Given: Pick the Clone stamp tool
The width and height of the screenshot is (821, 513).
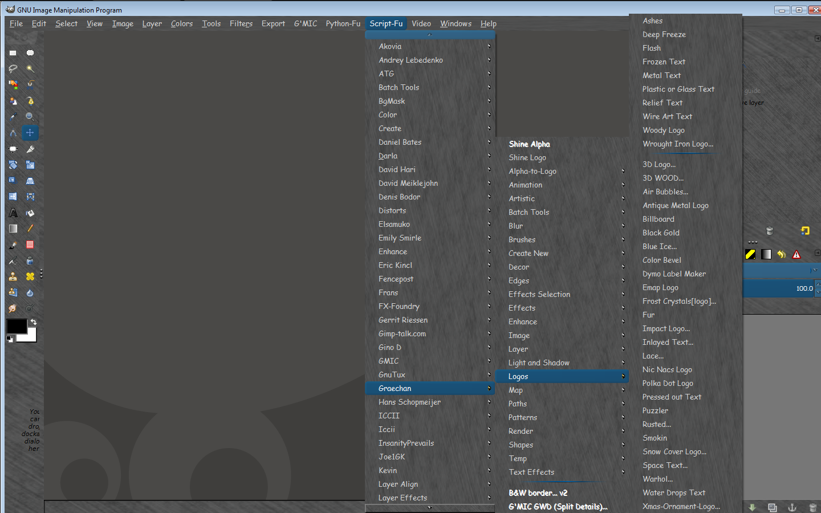Looking at the screenshot, I should [x=13, y=276].
